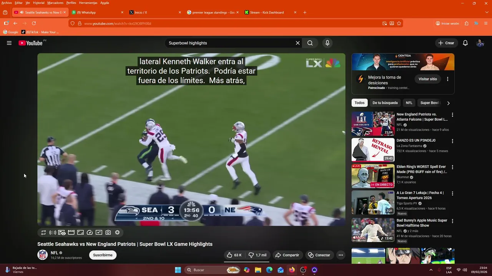Go back with the browser back arrow

tap(15, 23)
